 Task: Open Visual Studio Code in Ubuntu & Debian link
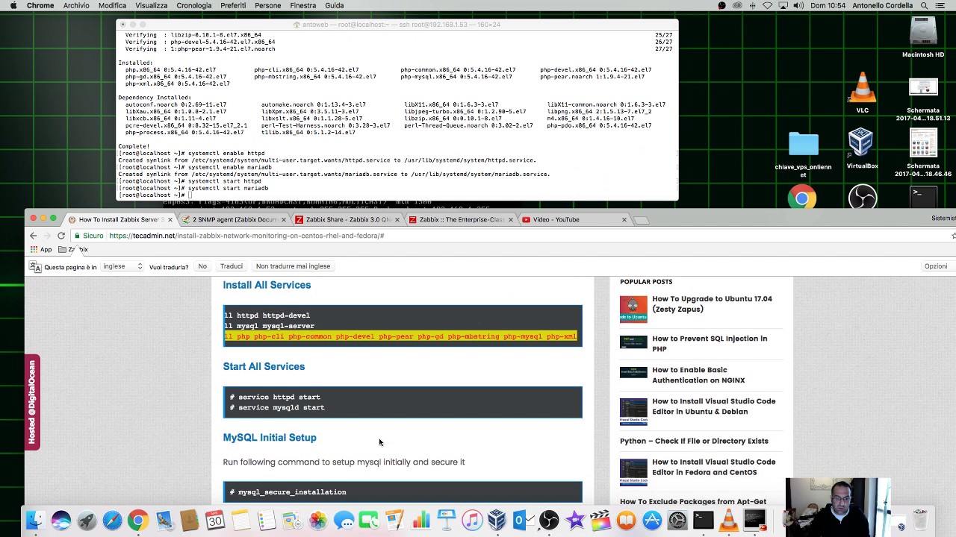click(714, 406)
